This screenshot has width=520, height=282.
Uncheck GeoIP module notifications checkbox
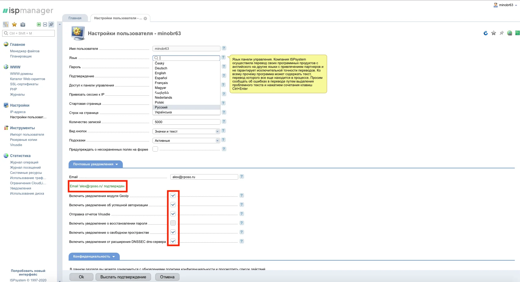(173, 196)
